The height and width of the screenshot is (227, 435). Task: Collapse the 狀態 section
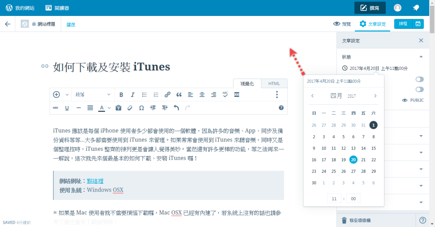(x=421, y=57)
